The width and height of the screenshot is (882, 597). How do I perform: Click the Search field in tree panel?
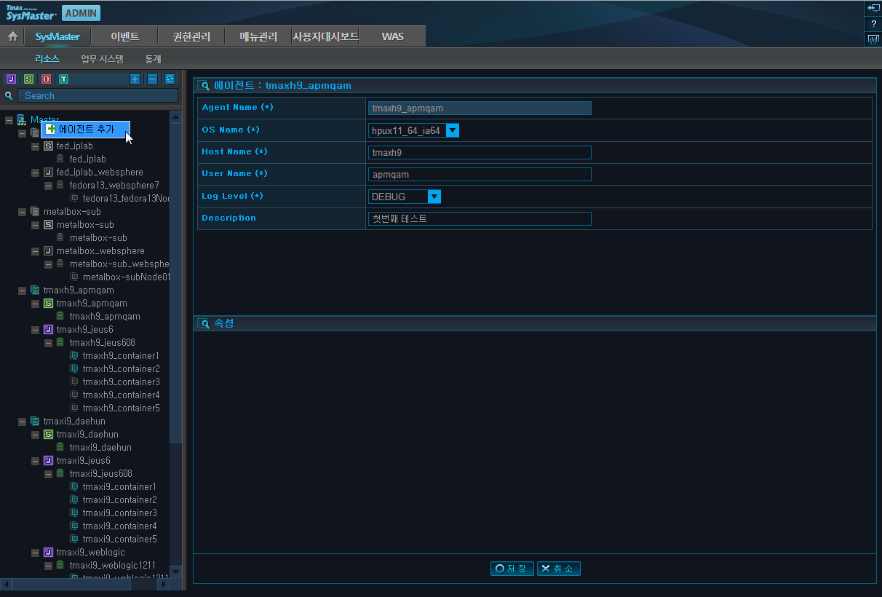pos(98,95)
